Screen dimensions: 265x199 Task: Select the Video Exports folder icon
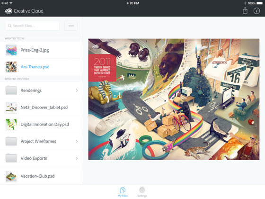[x=11, y=158]
